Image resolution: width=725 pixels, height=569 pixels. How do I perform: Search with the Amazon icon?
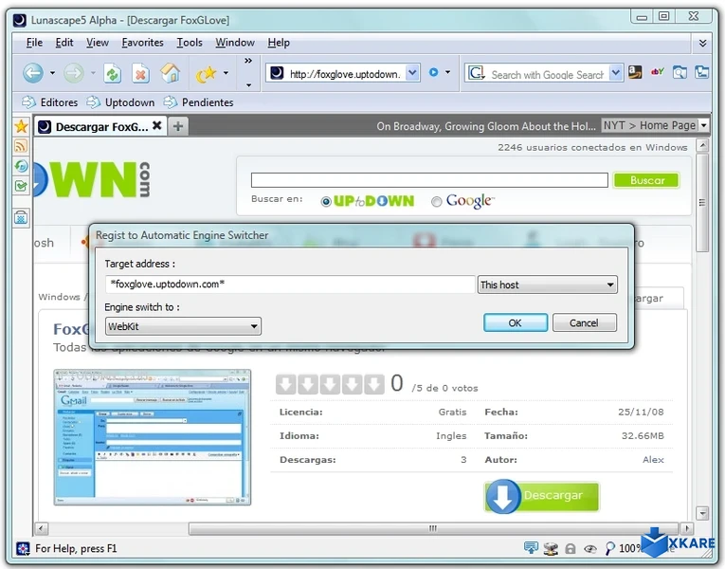[635, 72]
